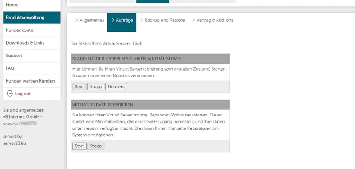355x169 pixels.
Task: Click Start under Virtual Server reparieren
Action: [79, 146]
